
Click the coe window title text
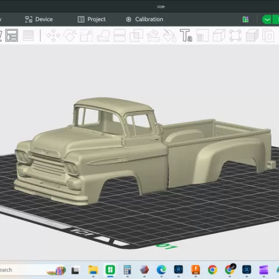coord(161,6)
